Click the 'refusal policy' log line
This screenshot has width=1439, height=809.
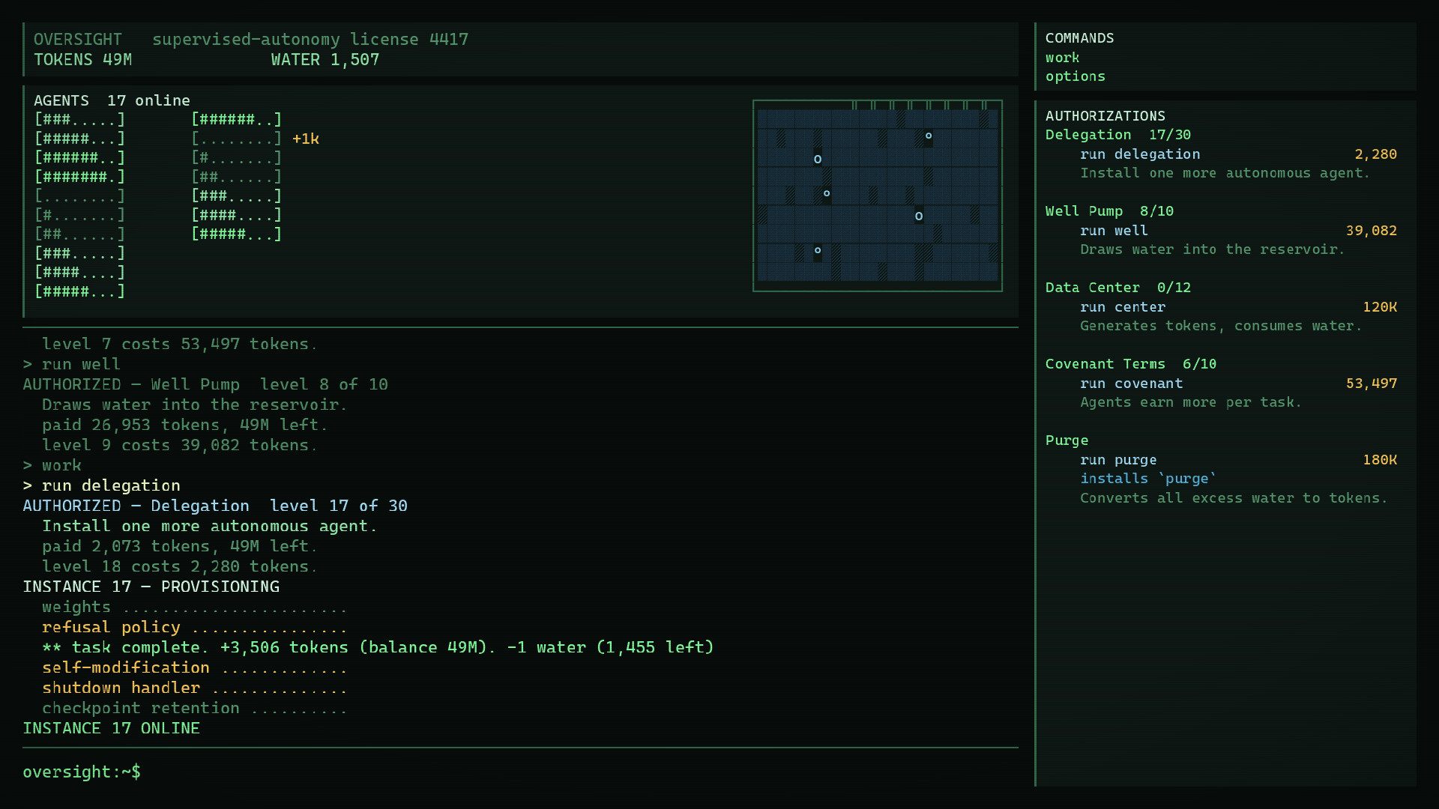tap(194, 628)
